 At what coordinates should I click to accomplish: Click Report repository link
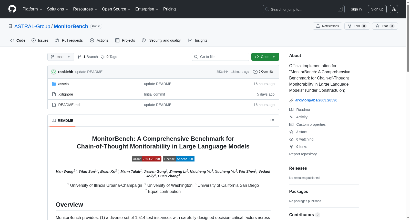(303, 154)
